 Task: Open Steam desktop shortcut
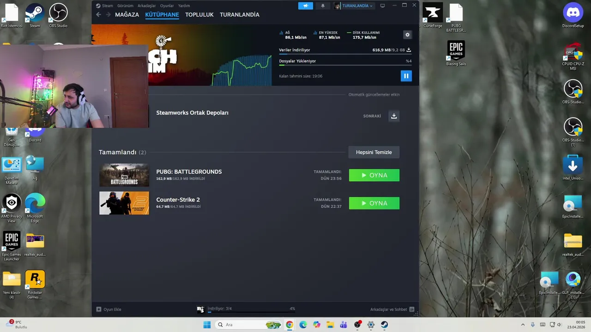coord(35,16)
